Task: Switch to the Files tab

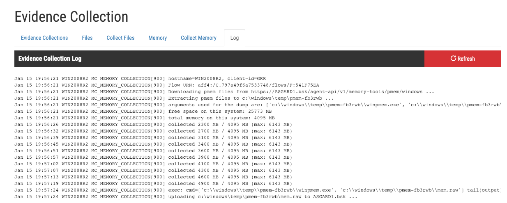Action: click(87, 38)
